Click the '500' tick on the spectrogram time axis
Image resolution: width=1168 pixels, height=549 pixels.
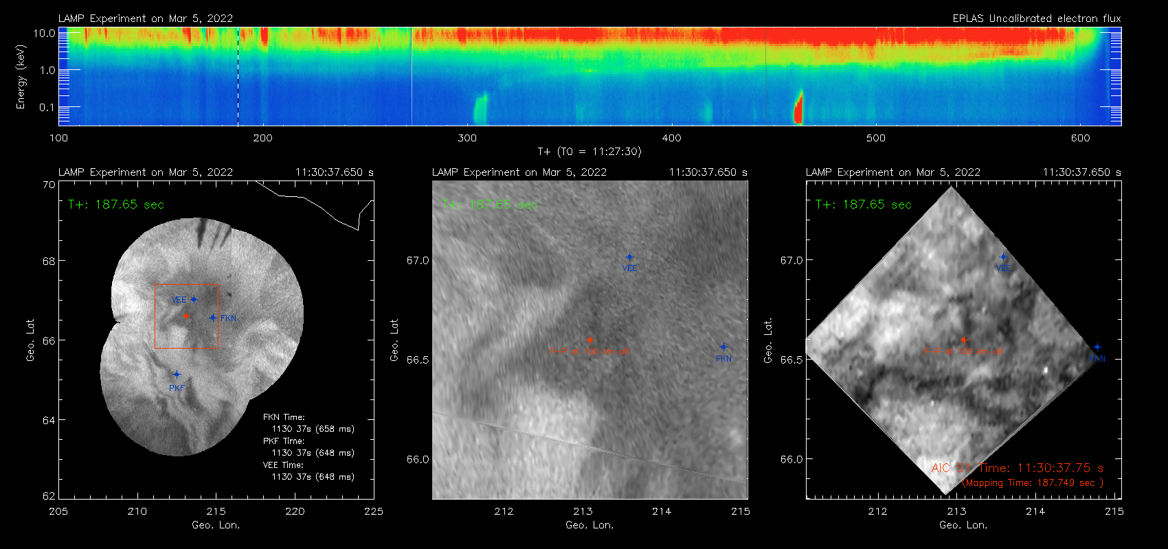(x=876, y=138)
